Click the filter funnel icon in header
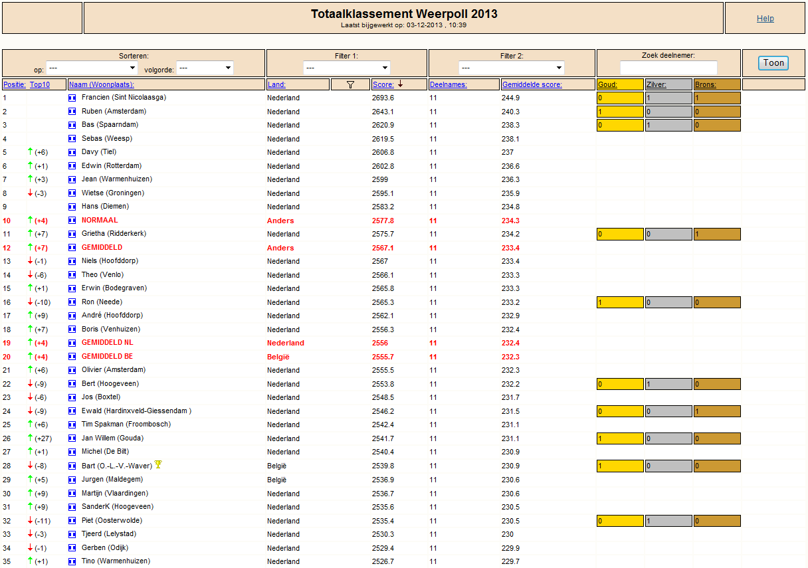Screen dimensions: 808x568 [350, 84]
